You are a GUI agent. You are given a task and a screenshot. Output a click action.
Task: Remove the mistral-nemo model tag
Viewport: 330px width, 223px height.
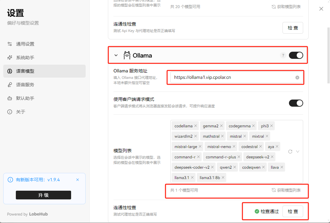click(234, 146)
